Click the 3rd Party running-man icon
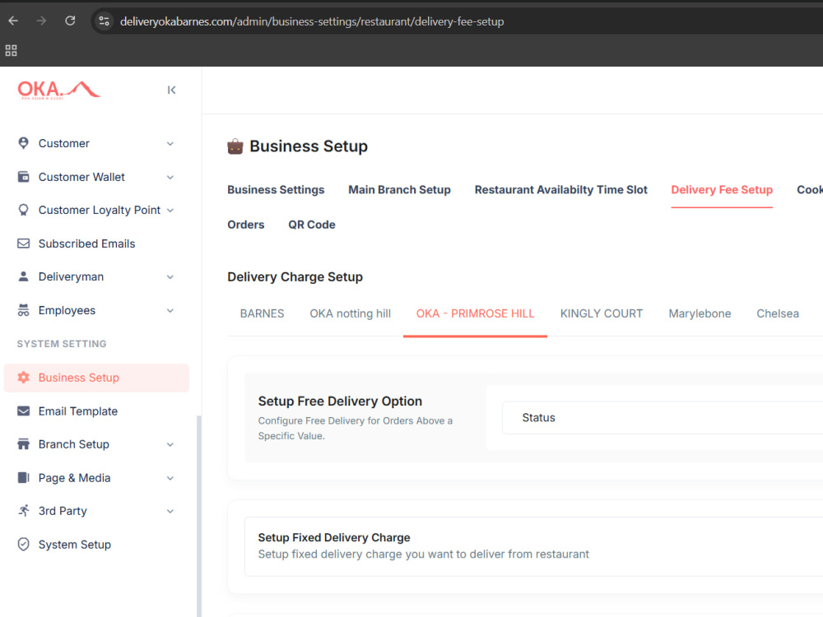This screenshot has width=823, height=617. [x=24, y=511]
